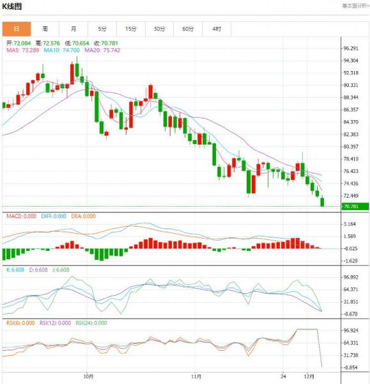Click the MACD indicator label
This screenshot has width=370, height=384.
pos(21,216)
